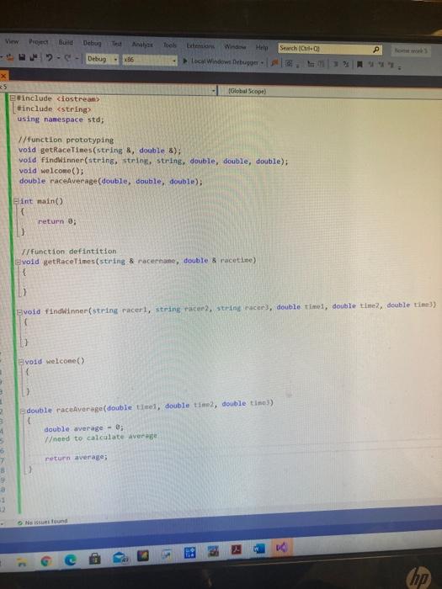Click the Save All icon
442x589 pixels.
pos(34,57)
